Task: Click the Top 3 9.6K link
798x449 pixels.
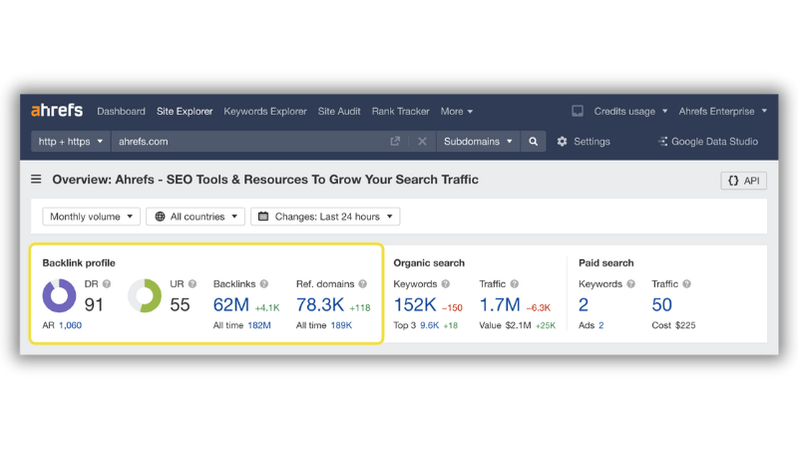Action: coord(429,325)
